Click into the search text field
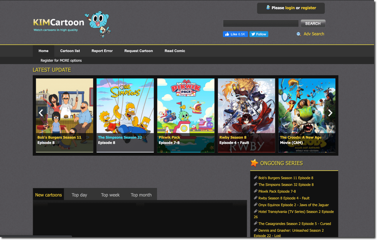377x240 pixels. coord(261,24)
